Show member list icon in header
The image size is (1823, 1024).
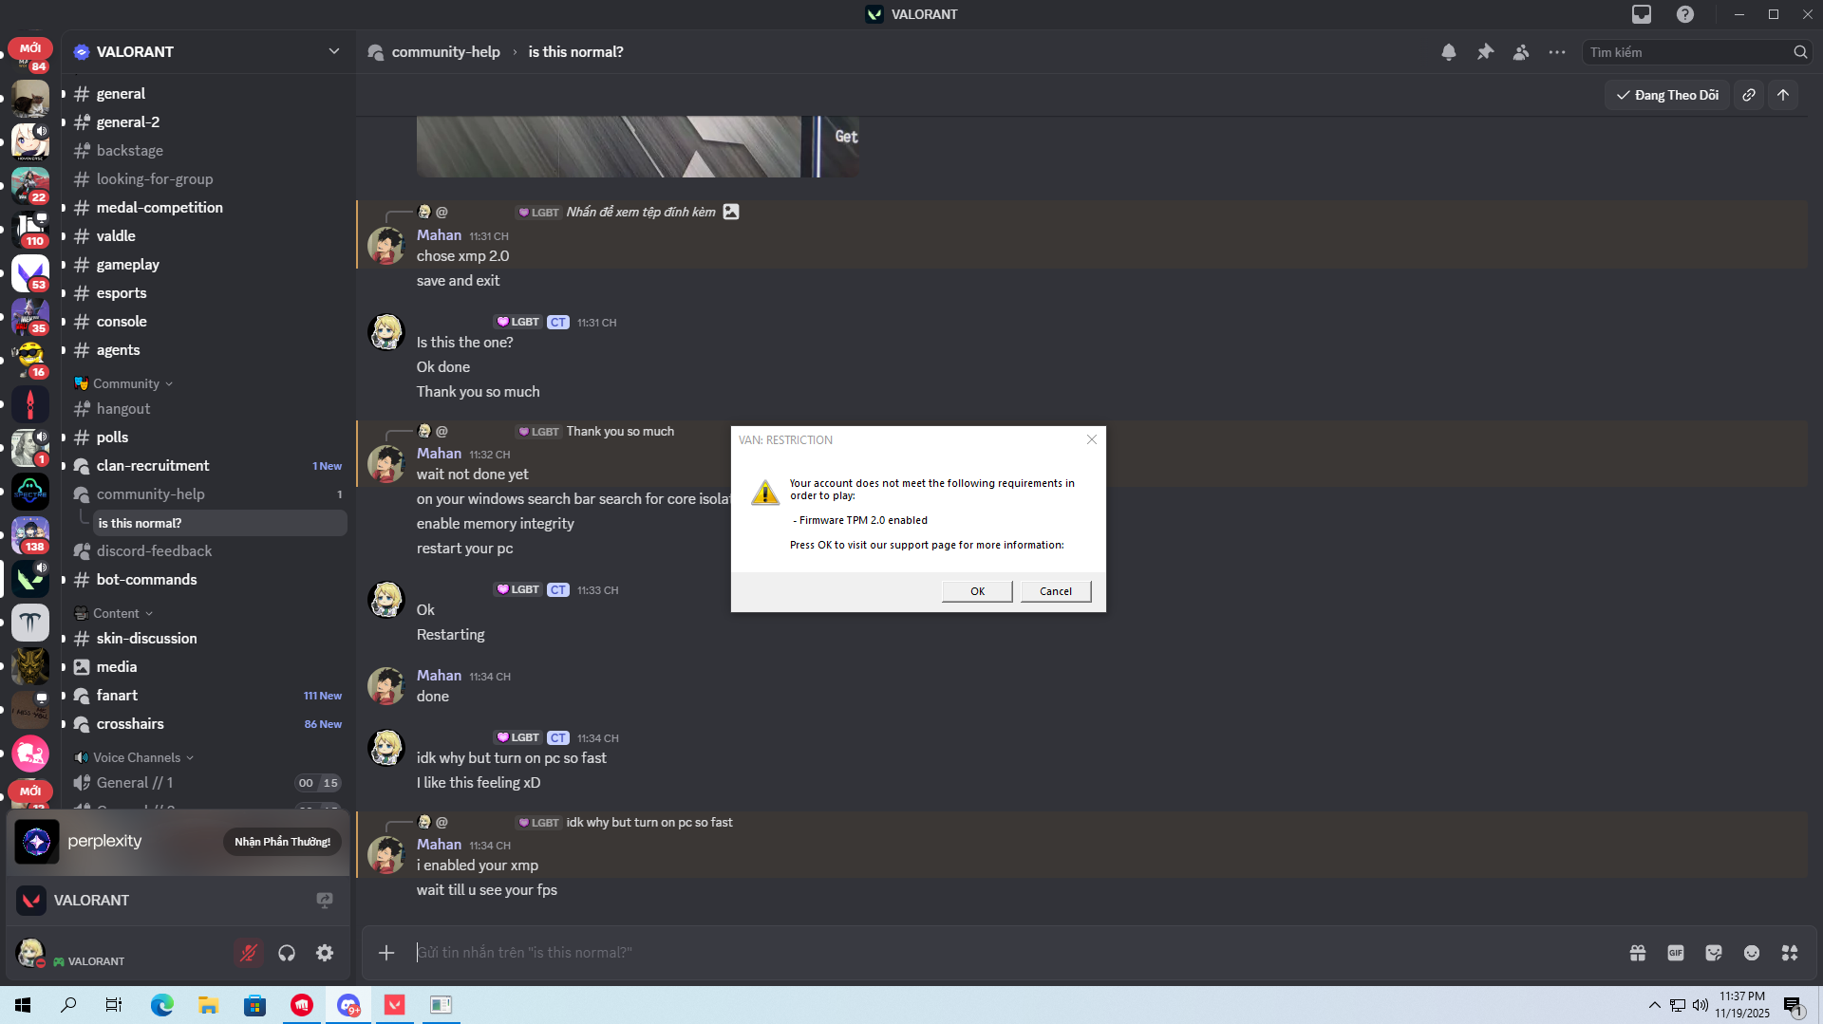(x=1521, y=52)
